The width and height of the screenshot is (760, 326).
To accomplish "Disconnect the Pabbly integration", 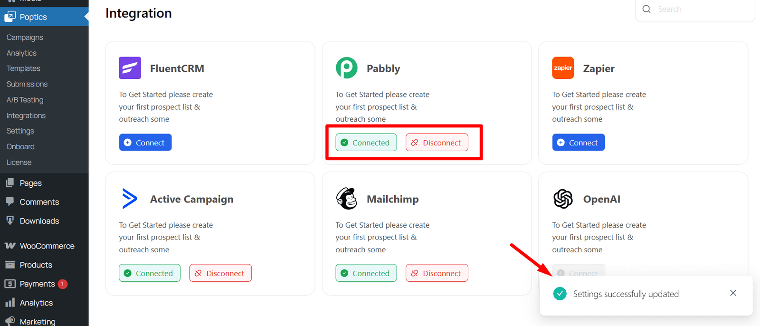I will (x=437, y=143).
